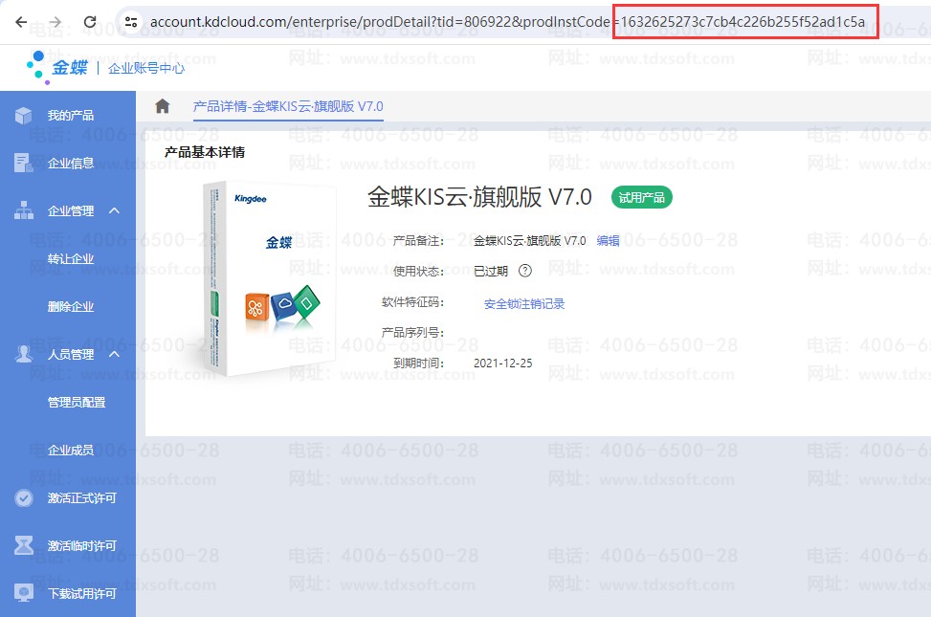
Task: Open 激活正式许可 in sidebar
Action: [x=82, y=498]
